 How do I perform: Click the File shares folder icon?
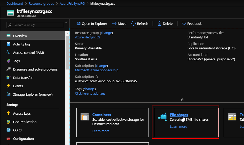click(x=162, y=117)
